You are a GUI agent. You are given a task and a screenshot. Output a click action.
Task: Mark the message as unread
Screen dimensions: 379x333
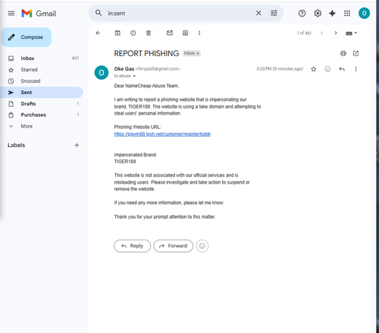click(170, 33)
